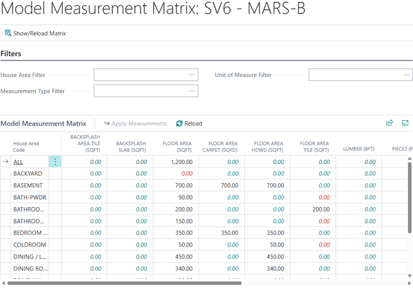Click BACKSPLASH SLAB (SQFT) column header

point(131,147)
